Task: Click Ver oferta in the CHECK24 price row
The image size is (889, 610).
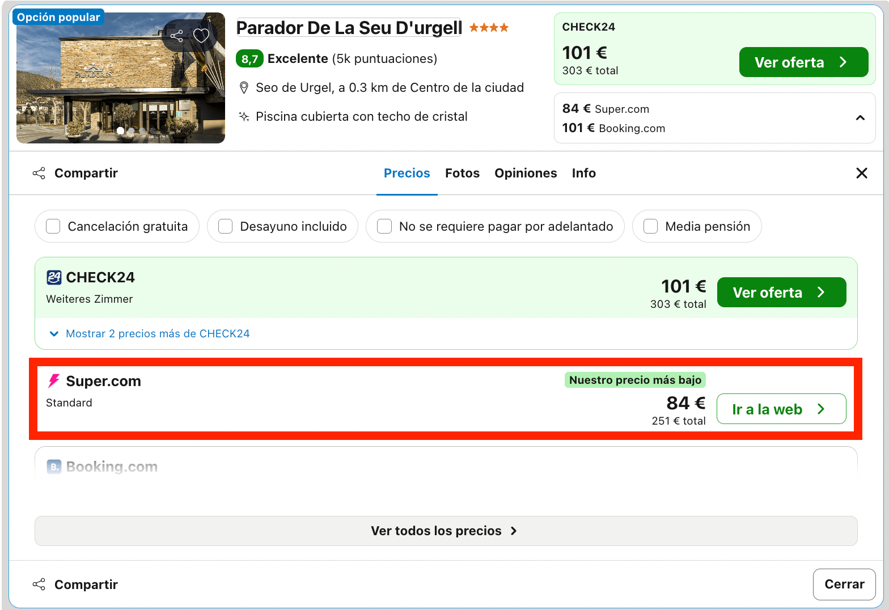Action: 781,293
